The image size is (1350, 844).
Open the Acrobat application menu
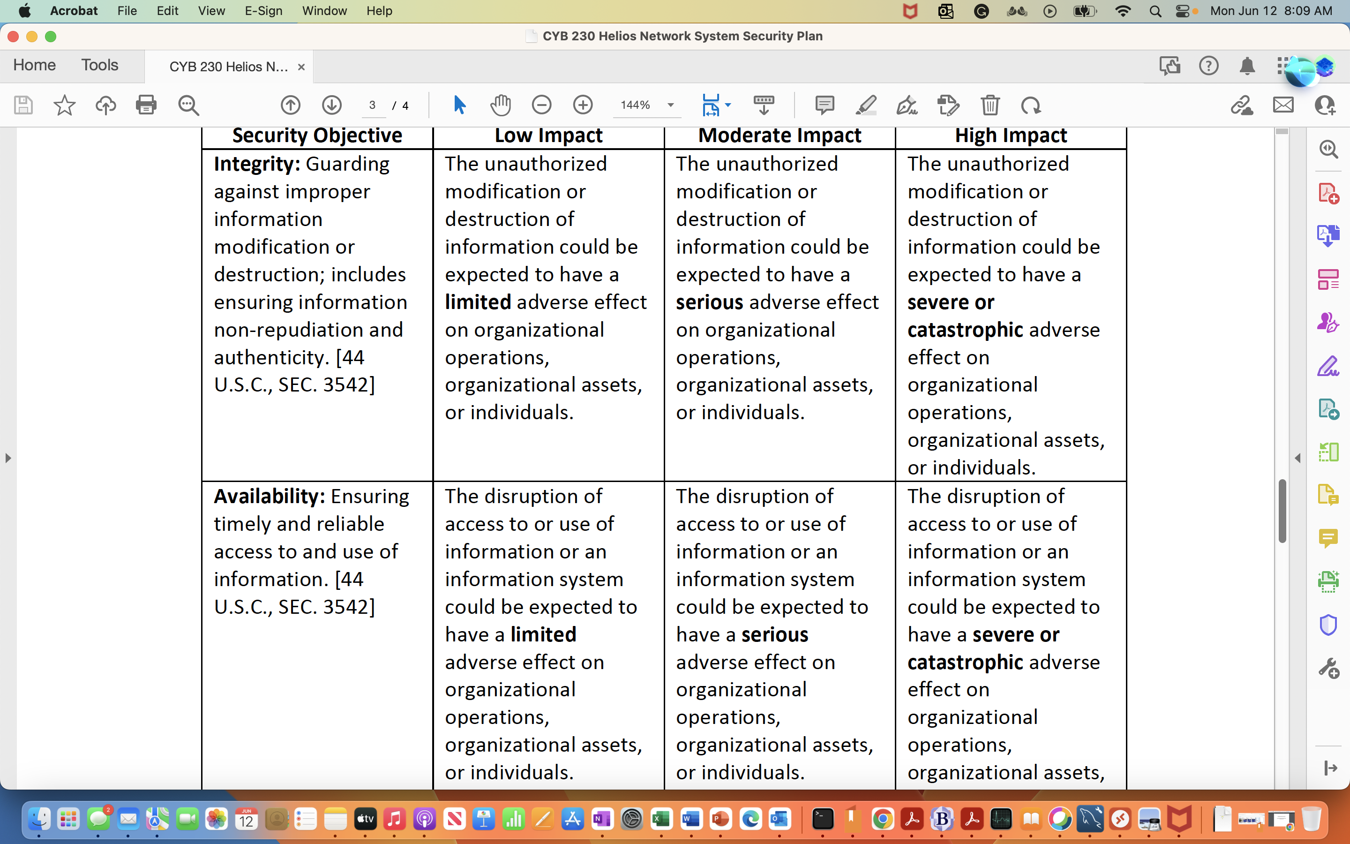[x=74, y=11]
